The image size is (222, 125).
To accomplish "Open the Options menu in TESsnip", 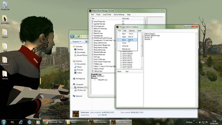I will pyautogui.click(x=132, y=31).
